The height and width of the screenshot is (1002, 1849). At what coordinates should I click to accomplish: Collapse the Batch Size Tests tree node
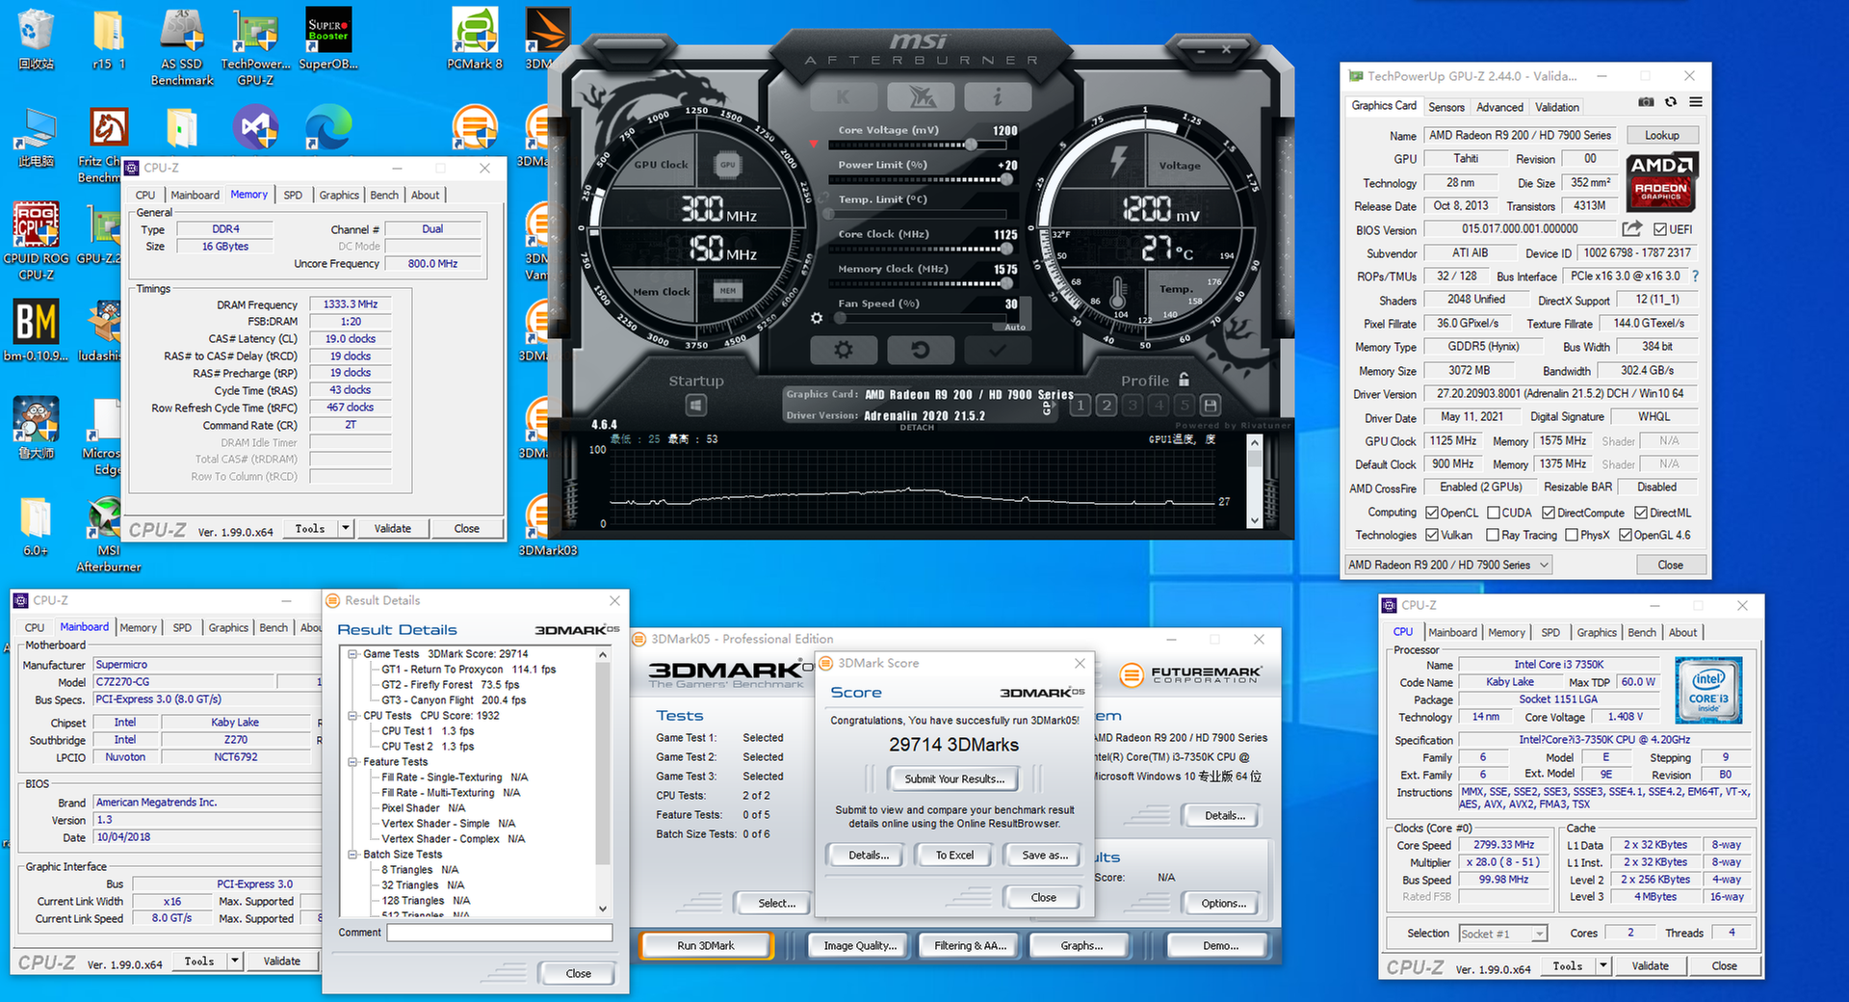pyautogui.click(x=353, y=855)
